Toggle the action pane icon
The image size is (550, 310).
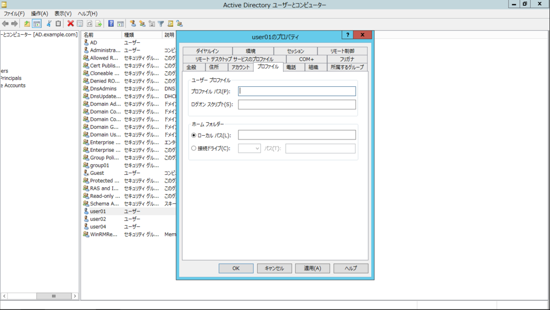click(120, 24)
